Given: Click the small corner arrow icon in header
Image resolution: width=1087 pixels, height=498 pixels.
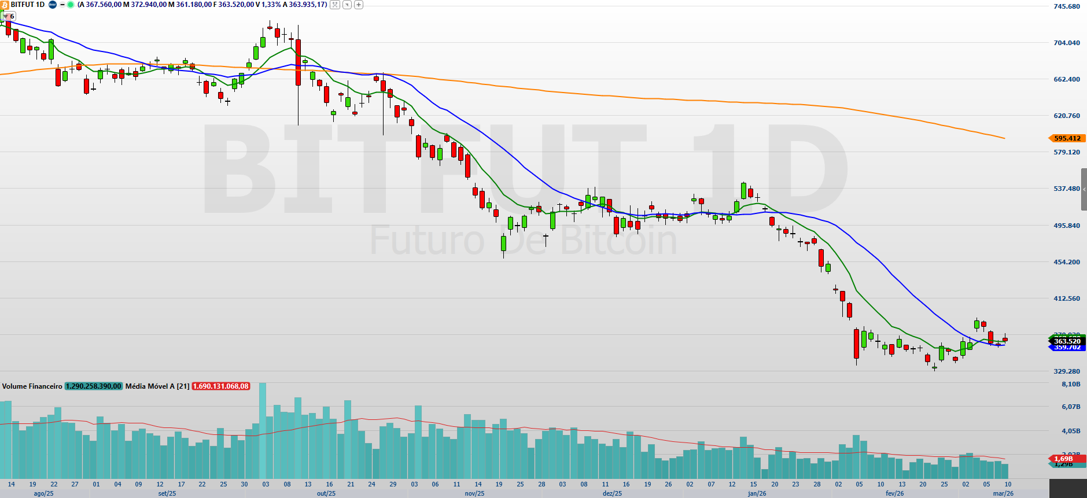Looking at the screenshot, I should (347, 5).
